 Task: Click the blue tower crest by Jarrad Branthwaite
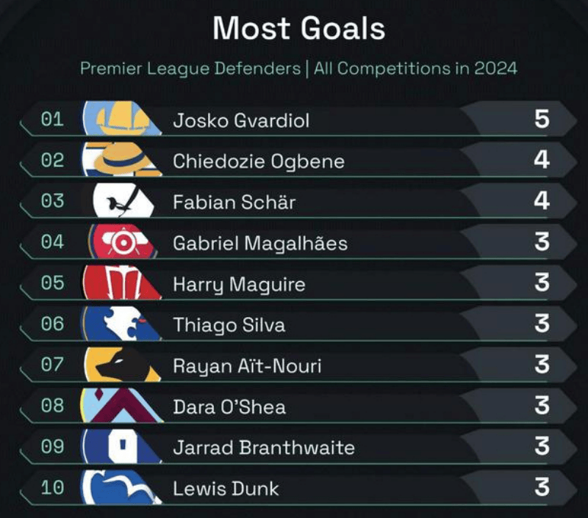point(122,447)
